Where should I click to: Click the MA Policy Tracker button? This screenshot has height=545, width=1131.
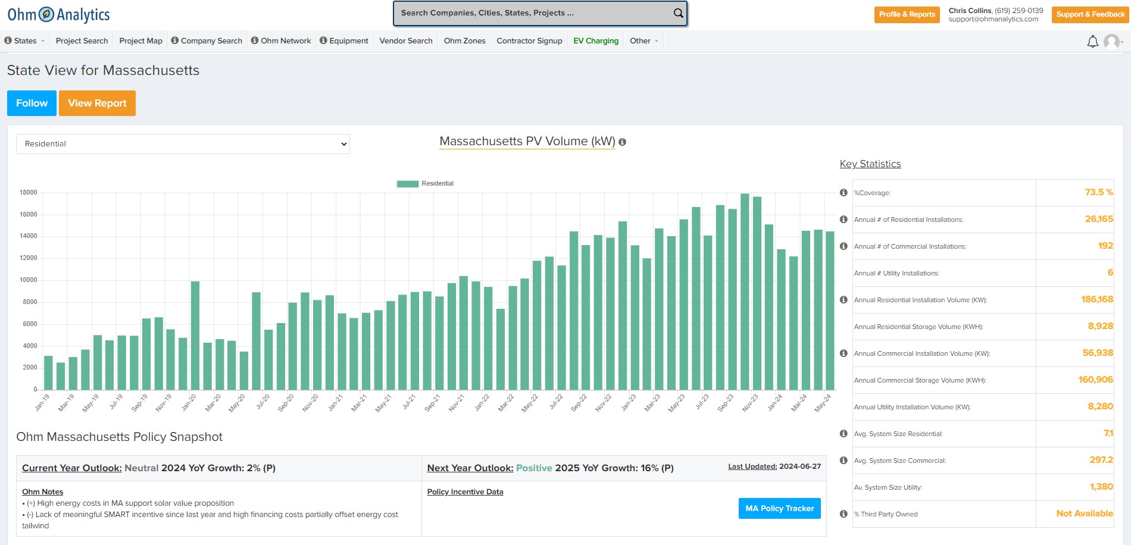point(779,509)
